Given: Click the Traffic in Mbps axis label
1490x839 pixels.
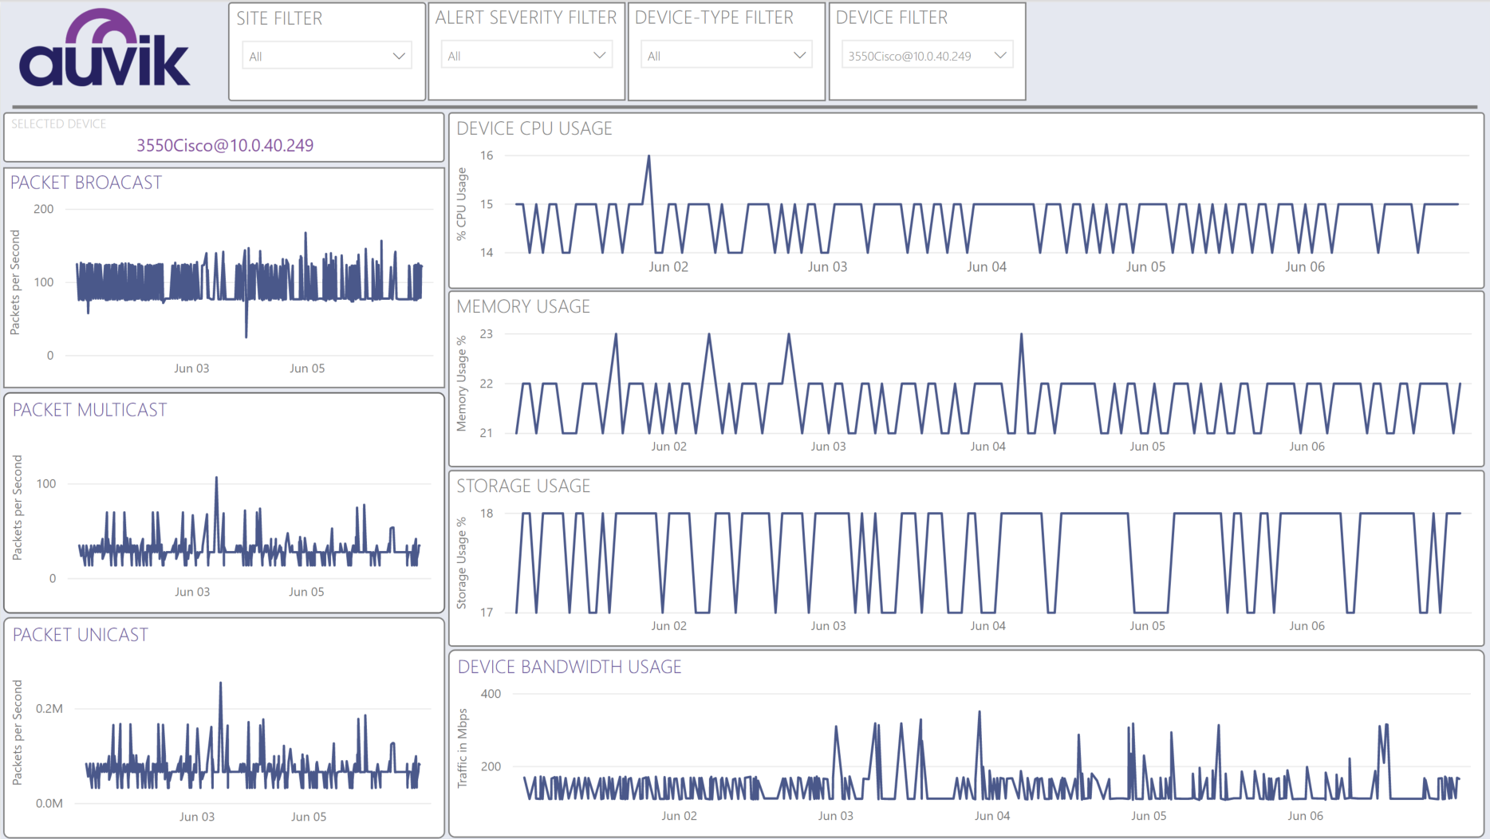Looking at the screenshot, I should tap(462, 748).
